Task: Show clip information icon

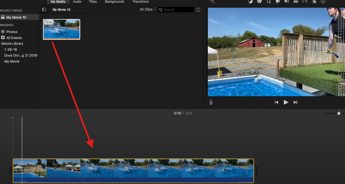Action: (323, 1)
